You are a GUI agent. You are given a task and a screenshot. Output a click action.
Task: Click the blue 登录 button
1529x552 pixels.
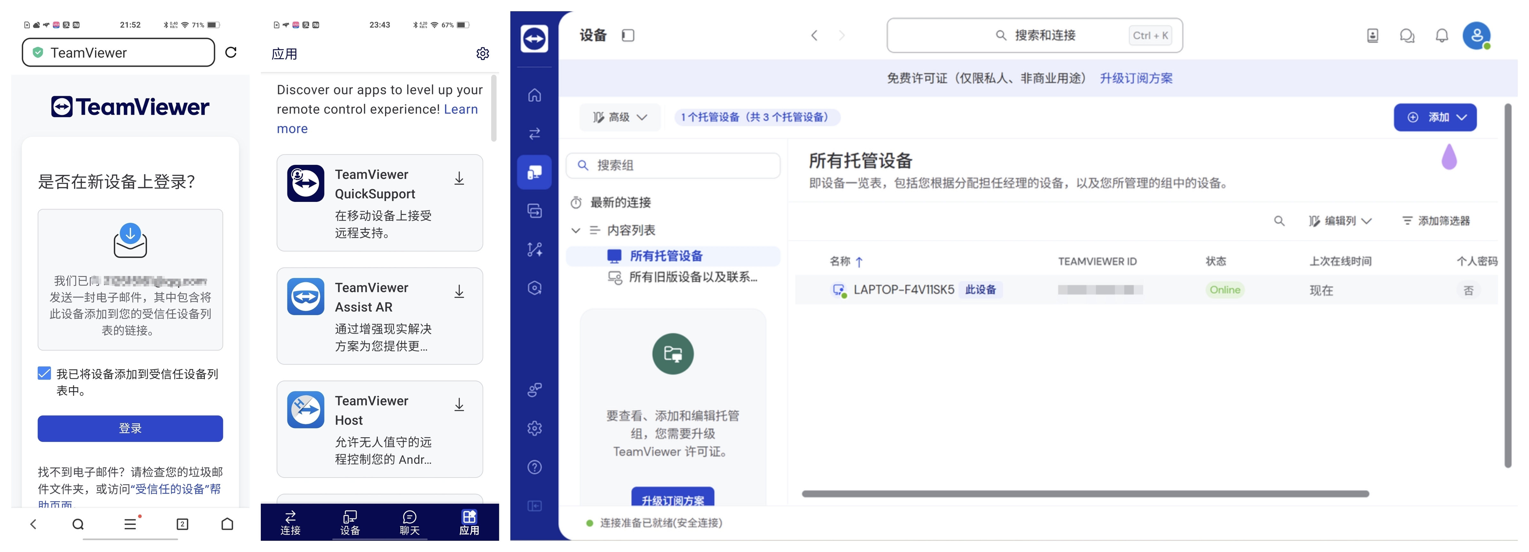click(130, 428)
